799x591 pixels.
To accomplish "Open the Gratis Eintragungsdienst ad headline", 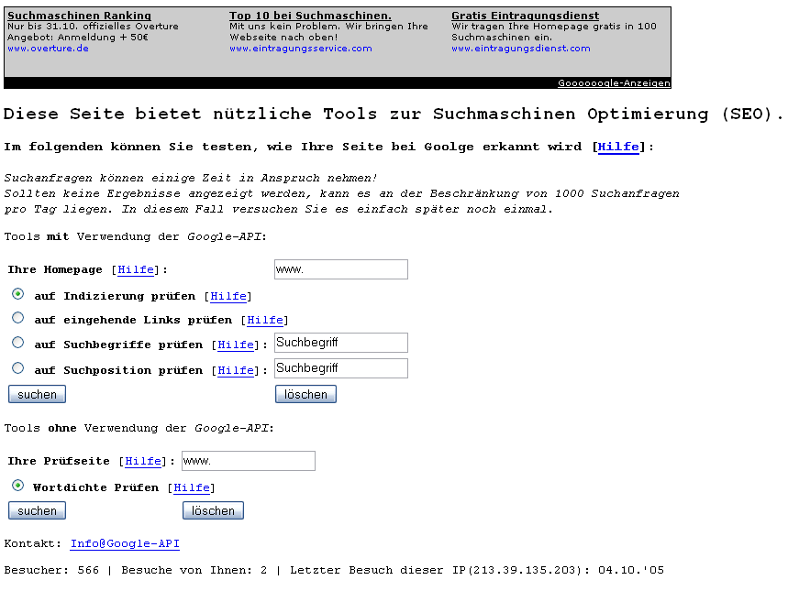I will tap(526, 16).
